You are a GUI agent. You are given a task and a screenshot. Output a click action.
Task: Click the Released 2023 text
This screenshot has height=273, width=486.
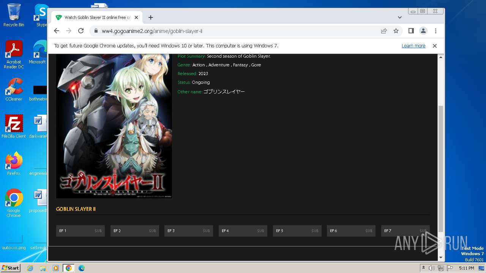tap(193, 74)
